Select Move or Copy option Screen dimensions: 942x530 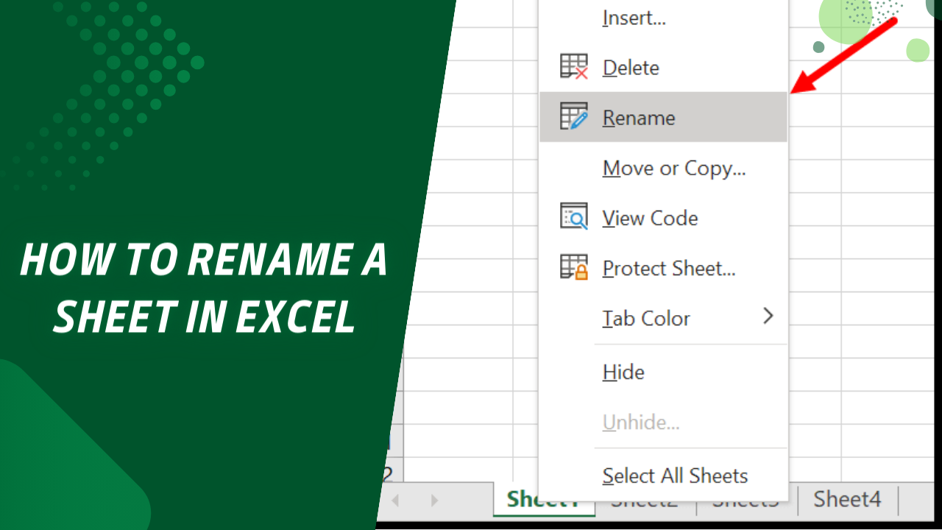(x=673, y=168)
